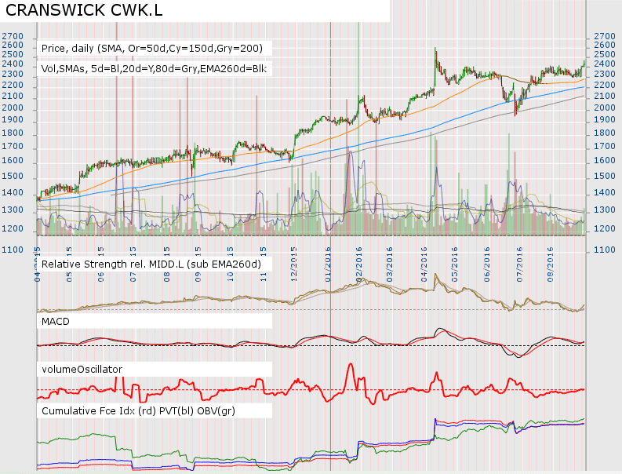Click the 12/2015 date label
This screenshot has width=622, height=474.
click(x=294, y=264)
